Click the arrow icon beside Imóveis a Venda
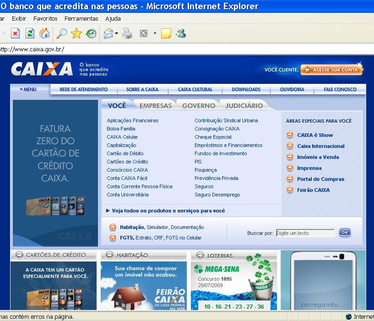 pos(290,157)
